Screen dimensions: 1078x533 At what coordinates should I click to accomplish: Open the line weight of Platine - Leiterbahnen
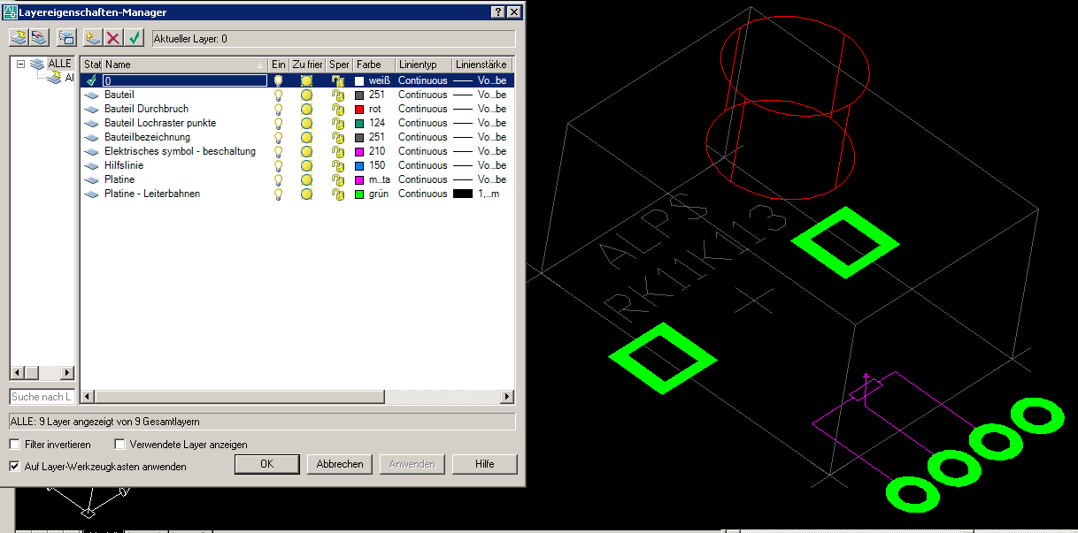pos(478,194)
